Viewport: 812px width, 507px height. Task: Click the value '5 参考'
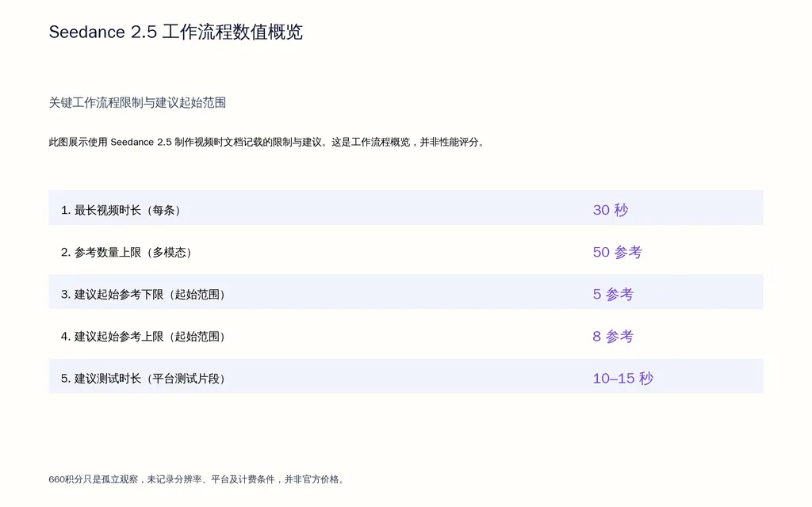pyautogui.click(x=613, y=295)
